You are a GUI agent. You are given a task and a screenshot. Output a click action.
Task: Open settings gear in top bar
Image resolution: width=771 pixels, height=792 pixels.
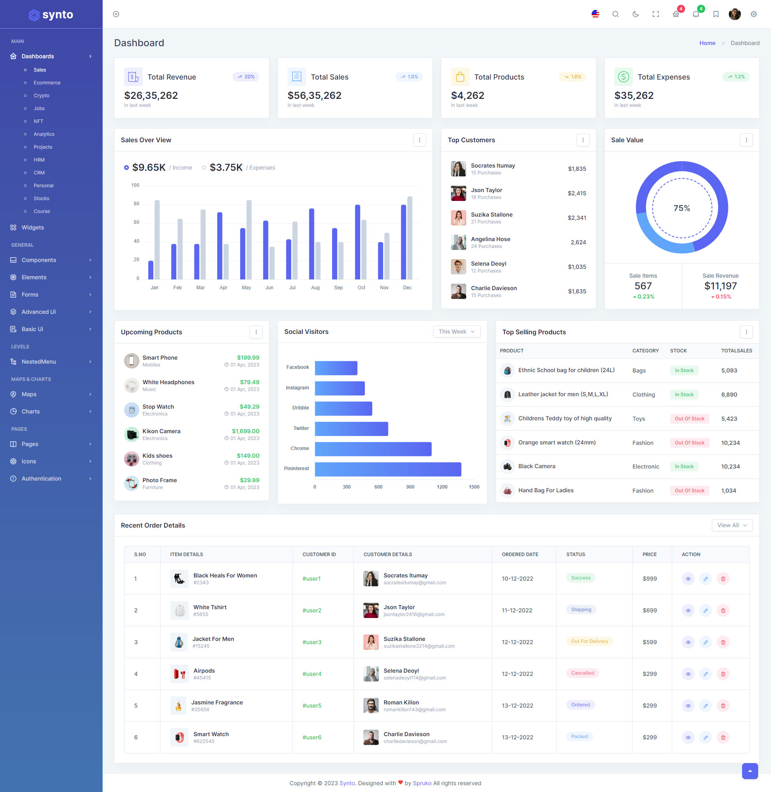(x=753, y=14)
